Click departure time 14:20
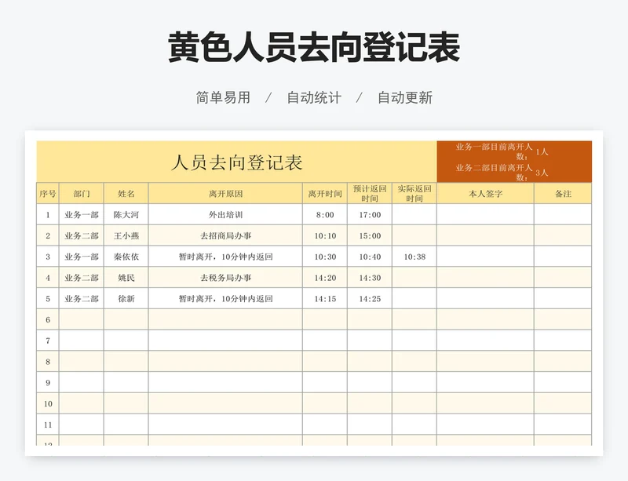 (325, 278)
